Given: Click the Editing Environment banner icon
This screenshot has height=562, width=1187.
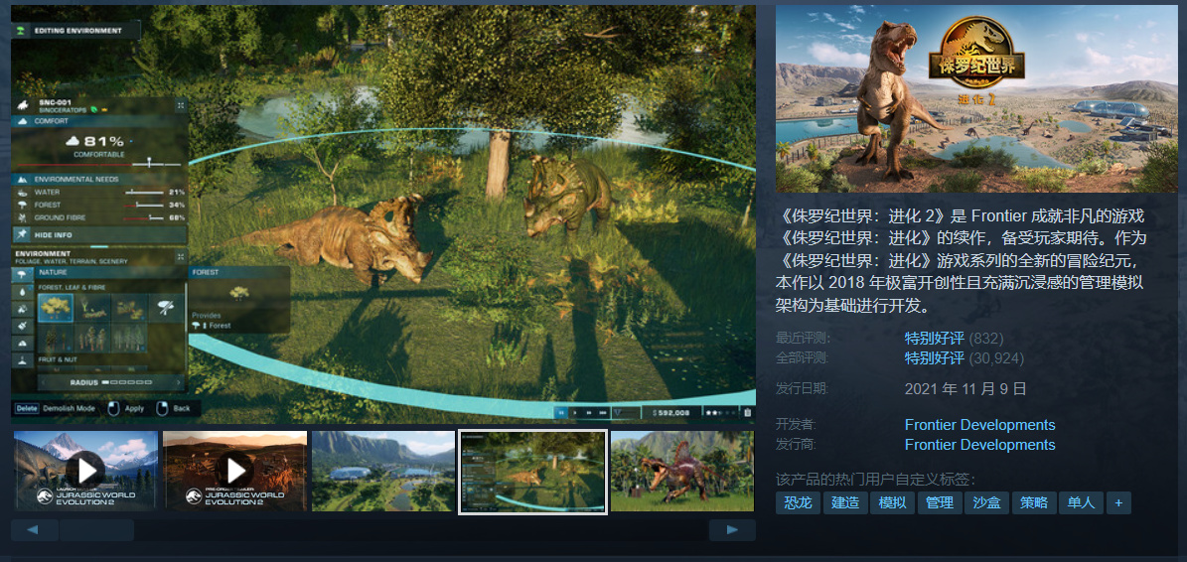Looking at the screenshot, I should 20,30.
